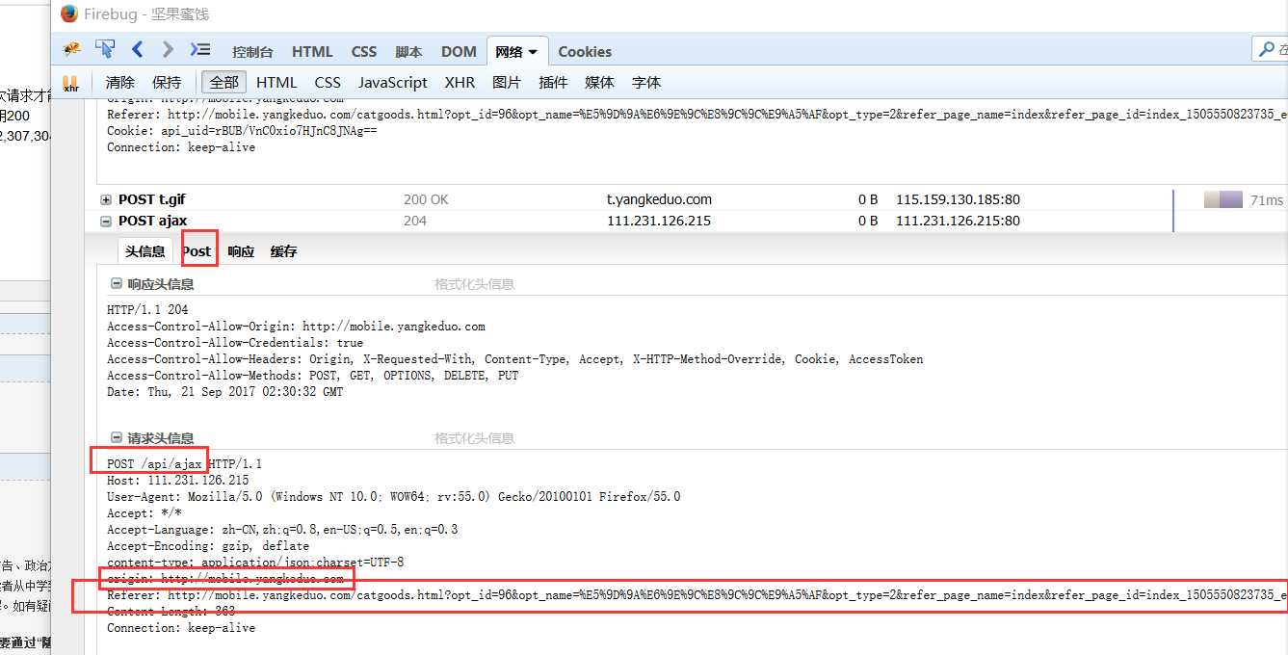Filter requests by XHR type

460,83
